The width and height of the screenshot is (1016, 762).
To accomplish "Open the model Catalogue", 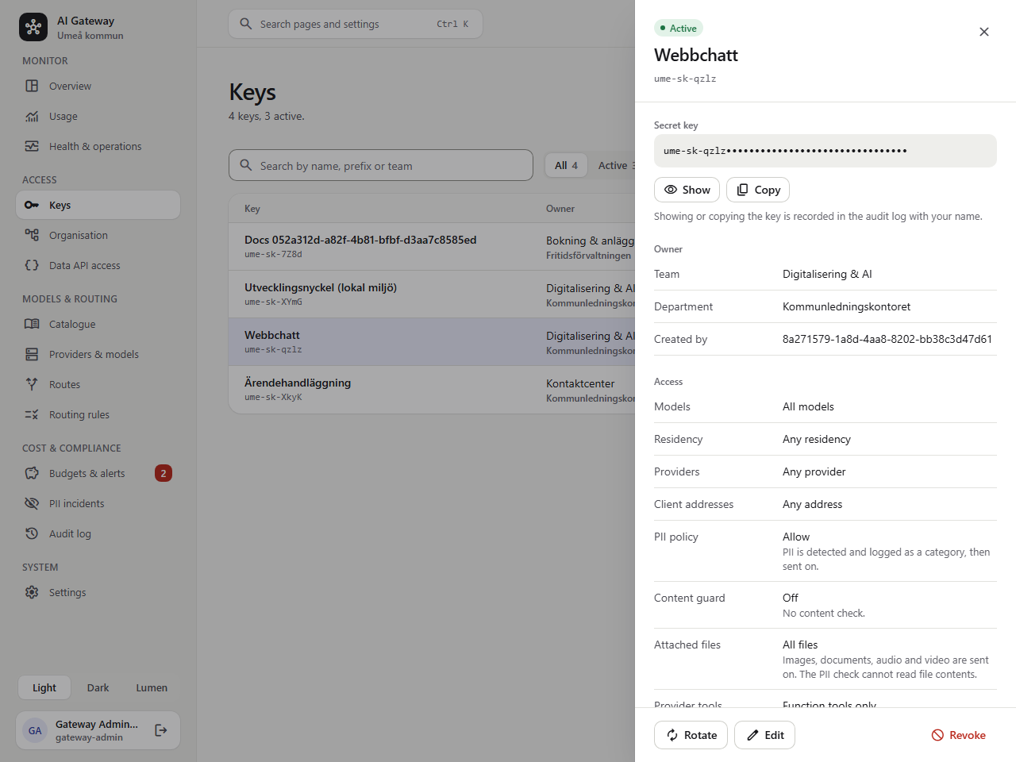I will 98,324.
